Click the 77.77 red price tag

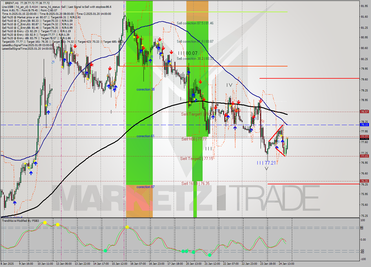pos(364,136)
